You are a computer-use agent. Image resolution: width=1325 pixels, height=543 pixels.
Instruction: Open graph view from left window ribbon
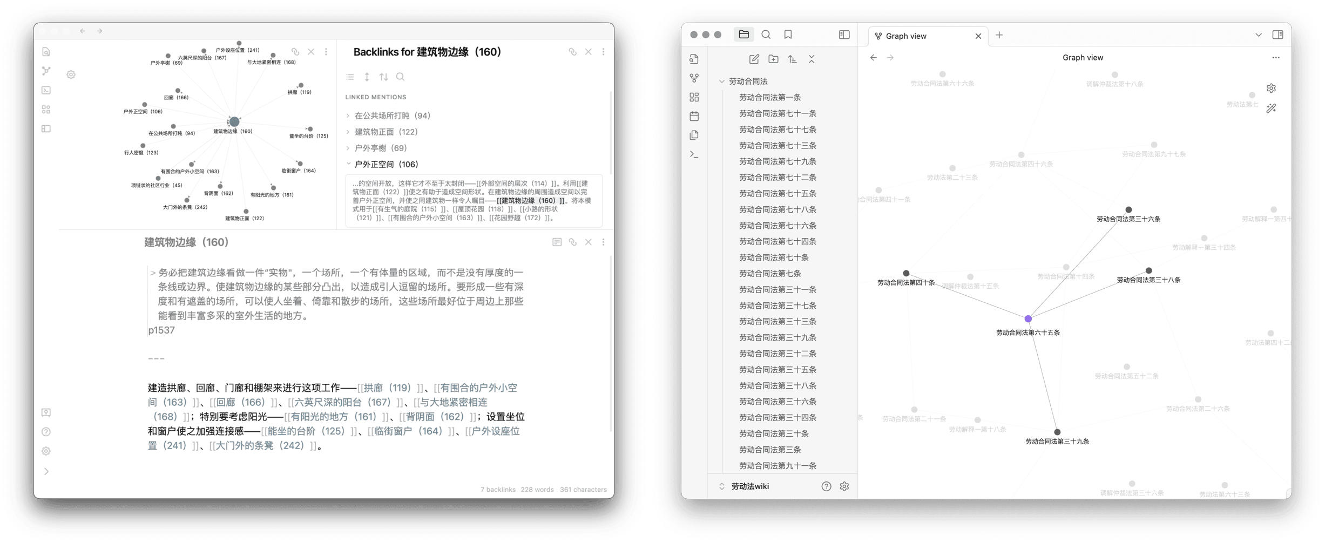46,71
